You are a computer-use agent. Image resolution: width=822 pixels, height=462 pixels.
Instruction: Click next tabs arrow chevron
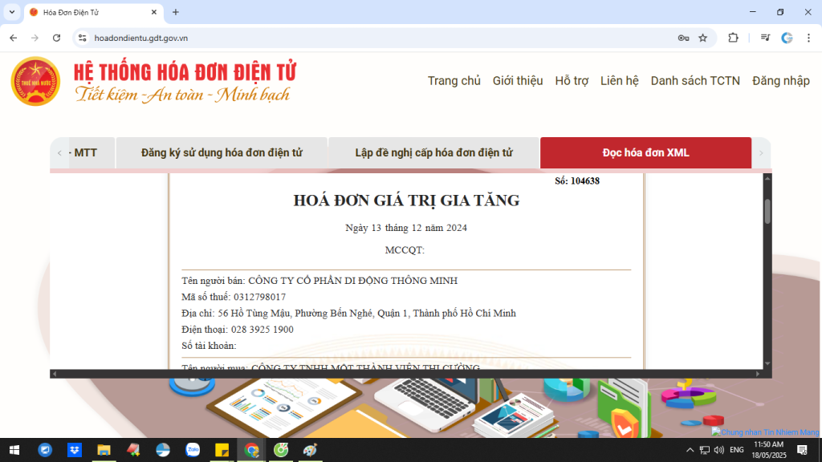click(761, 153)
